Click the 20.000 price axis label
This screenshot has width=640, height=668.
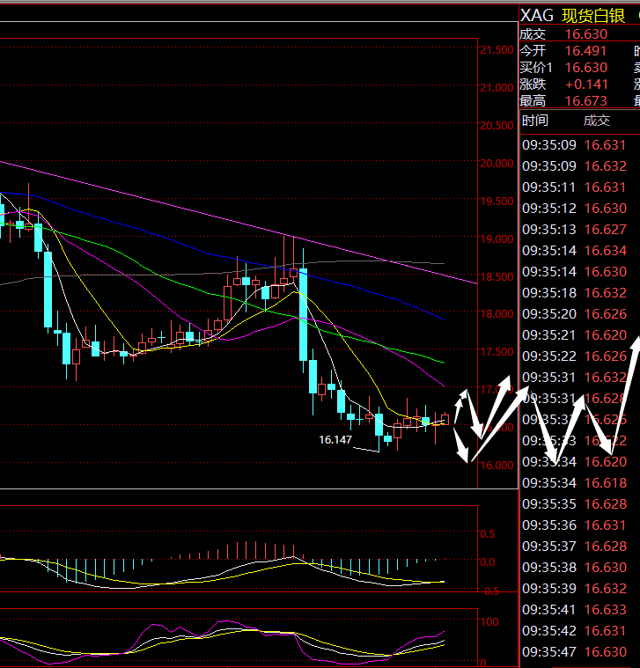coord(497,163)
